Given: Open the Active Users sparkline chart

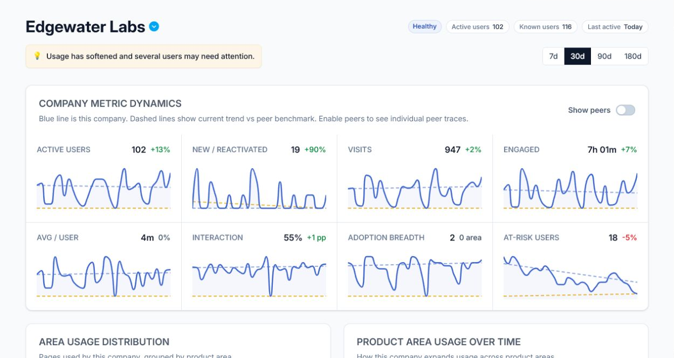Looking at the screenshot, I should pos(104,188).
